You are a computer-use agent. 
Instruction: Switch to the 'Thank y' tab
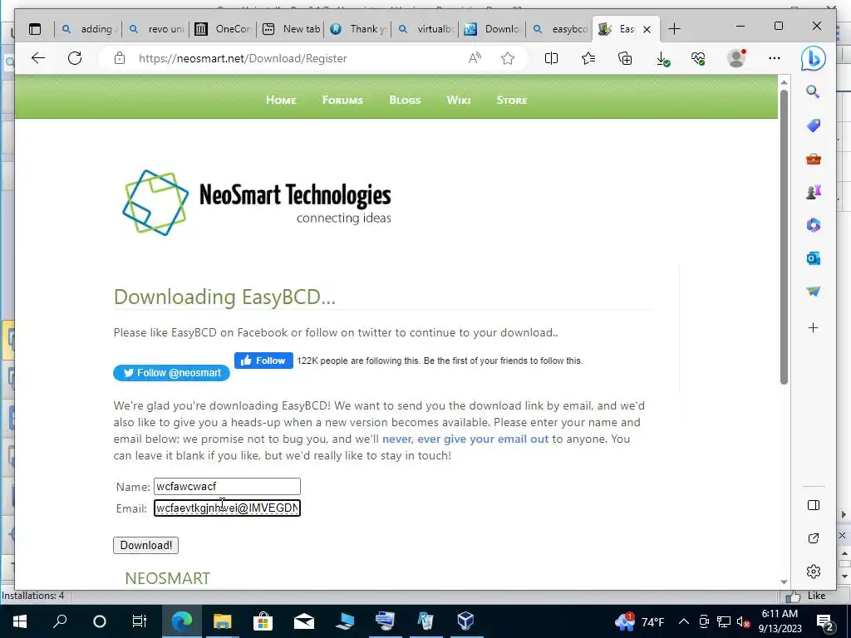pyautogui.click(x=358, y=29)
